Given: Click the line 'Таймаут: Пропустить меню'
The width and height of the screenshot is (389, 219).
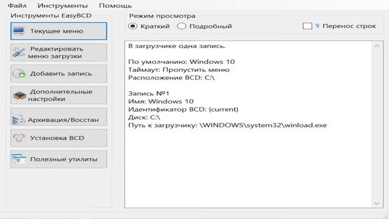Looking at the screenshot, I should tap(179, 69).
